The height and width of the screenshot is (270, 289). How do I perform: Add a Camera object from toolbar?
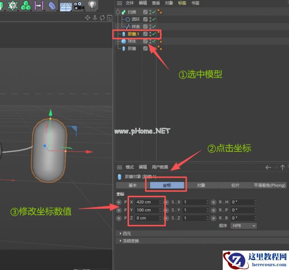(x=79, y=5)
